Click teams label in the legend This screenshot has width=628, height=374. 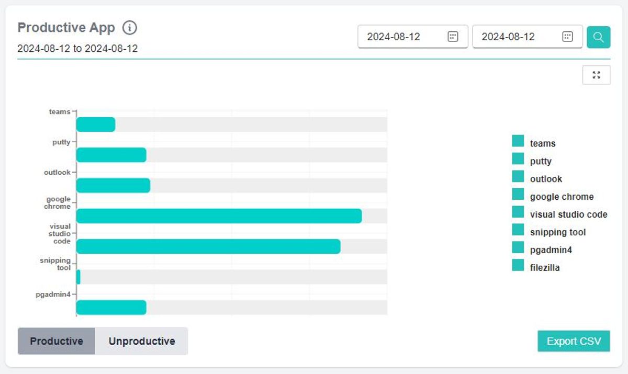point(543,143)
